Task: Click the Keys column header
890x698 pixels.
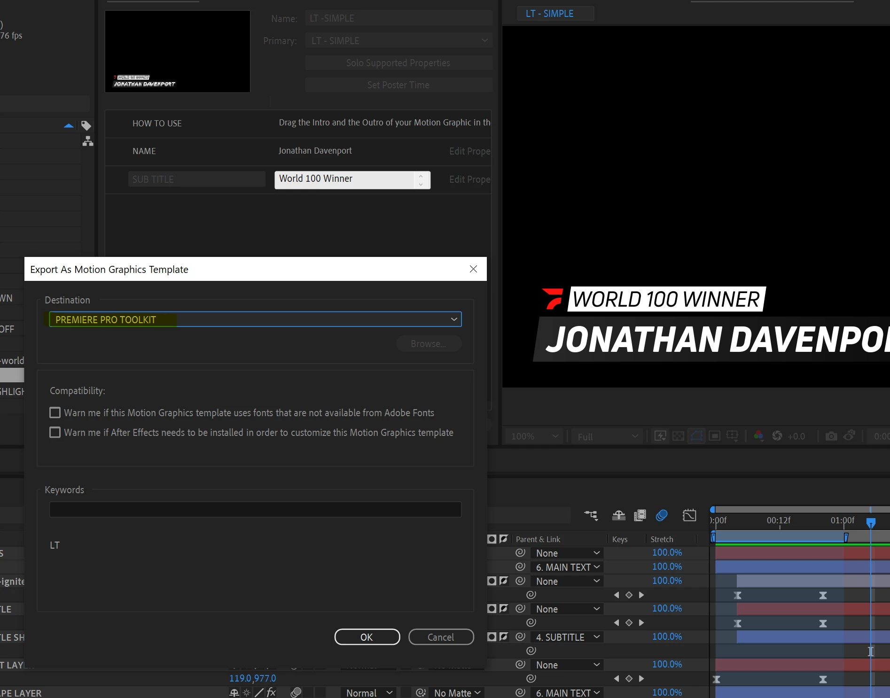Action: (620, 539)
